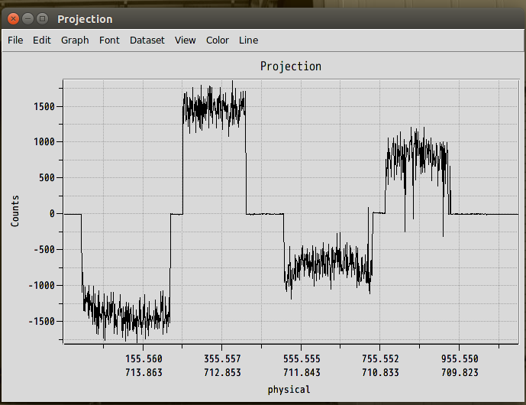This screenshot has width=526, height=405.
Task: Select the 555.555 x-axis tick label
Action: [x=302, y=358]
